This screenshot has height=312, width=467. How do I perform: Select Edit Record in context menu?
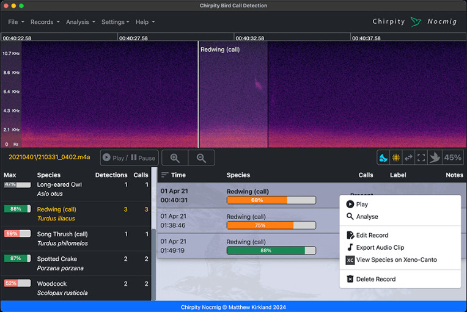tap(400, 235)
